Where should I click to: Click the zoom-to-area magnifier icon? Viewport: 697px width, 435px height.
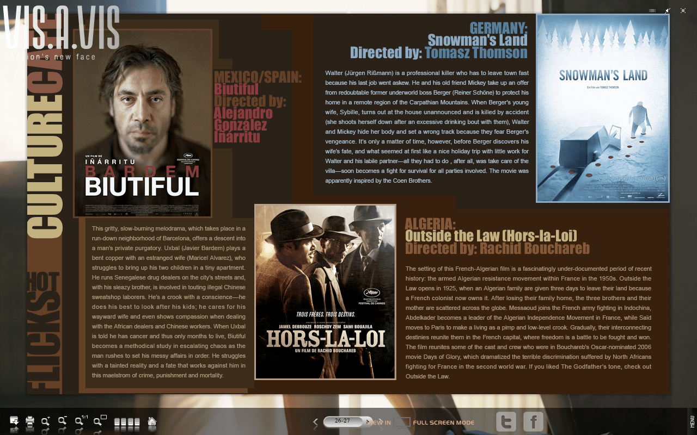[x=100, y=421]
